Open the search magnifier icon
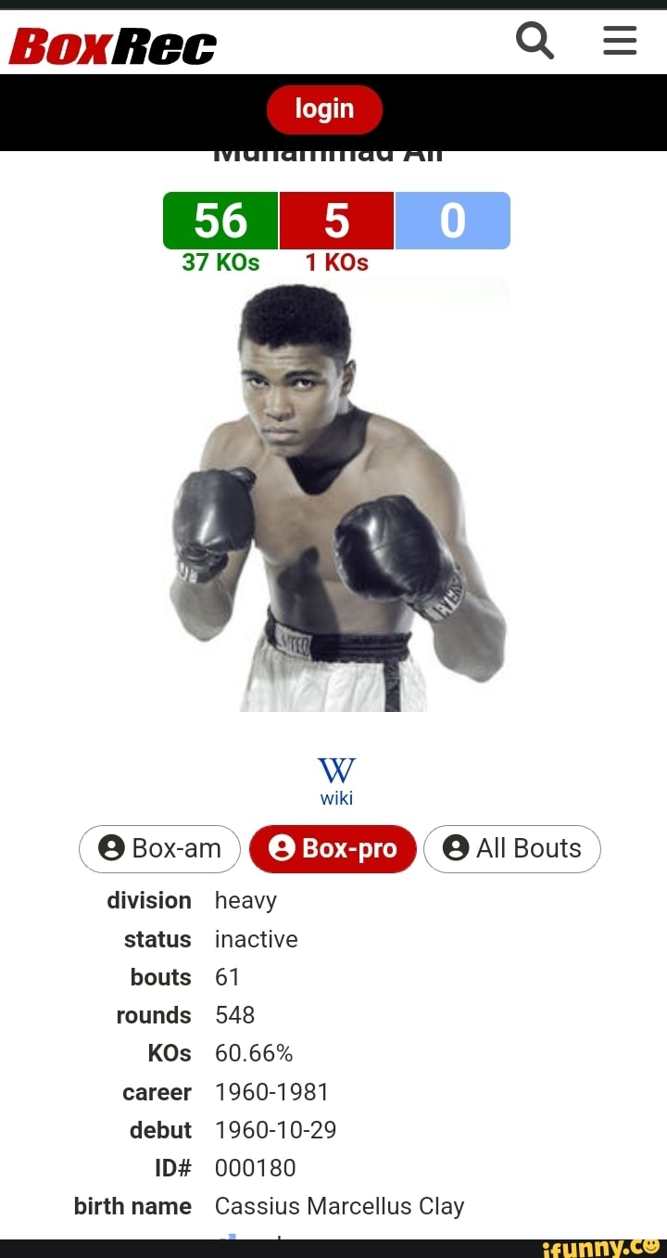Screen dimensions: 667x1258 point(535,41)
